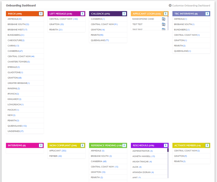Image resolution: width=217 pixels, height=182 pixels.
Task: Click GRAFTON(68) in Inbox
Action: pyautogui.click(x=15, y=78)
